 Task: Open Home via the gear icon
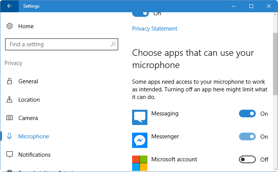[x=10, y=26]
